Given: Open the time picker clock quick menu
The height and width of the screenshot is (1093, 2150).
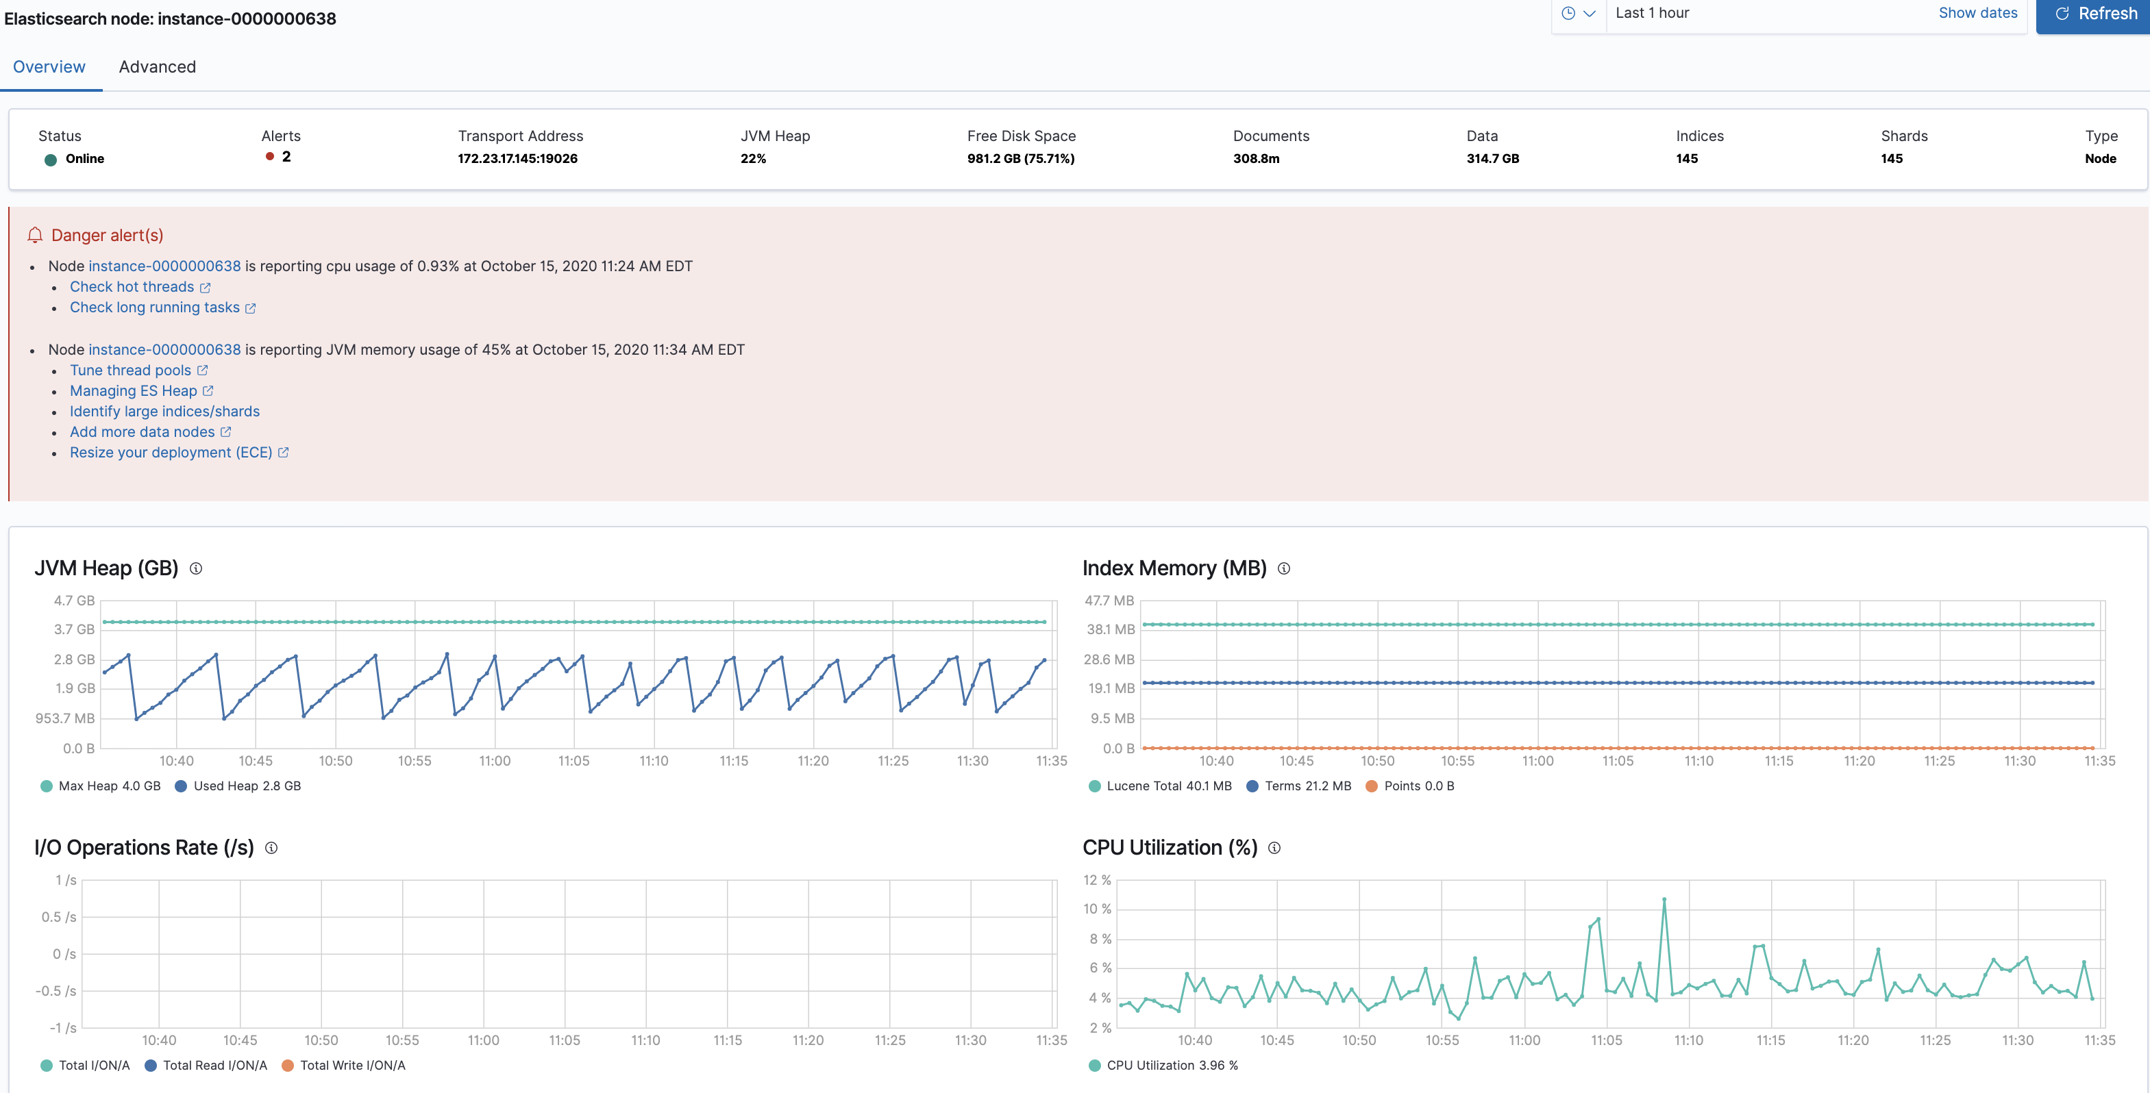Looking at the screenshot, I should tap(1579, 13).
